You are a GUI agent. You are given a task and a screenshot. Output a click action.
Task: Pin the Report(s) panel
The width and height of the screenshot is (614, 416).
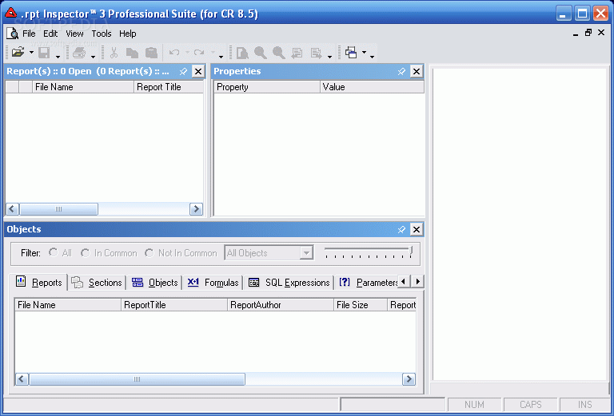(183, 72)
